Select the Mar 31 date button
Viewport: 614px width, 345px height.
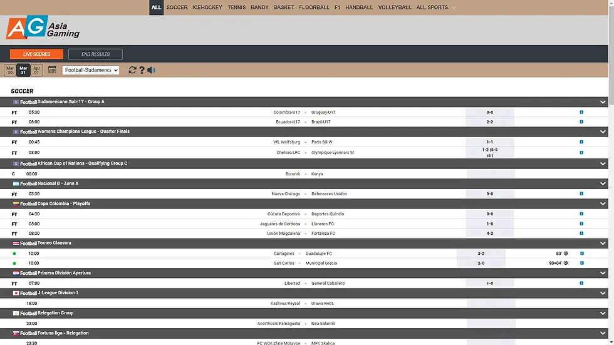click(23, 70)
